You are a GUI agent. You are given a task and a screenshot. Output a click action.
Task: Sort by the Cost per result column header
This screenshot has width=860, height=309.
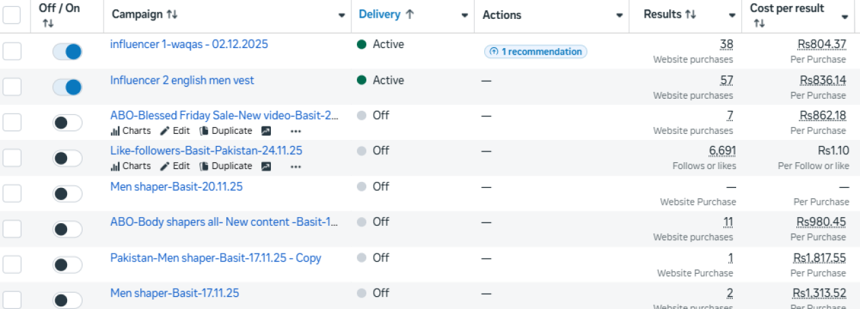tap(787, 9)
